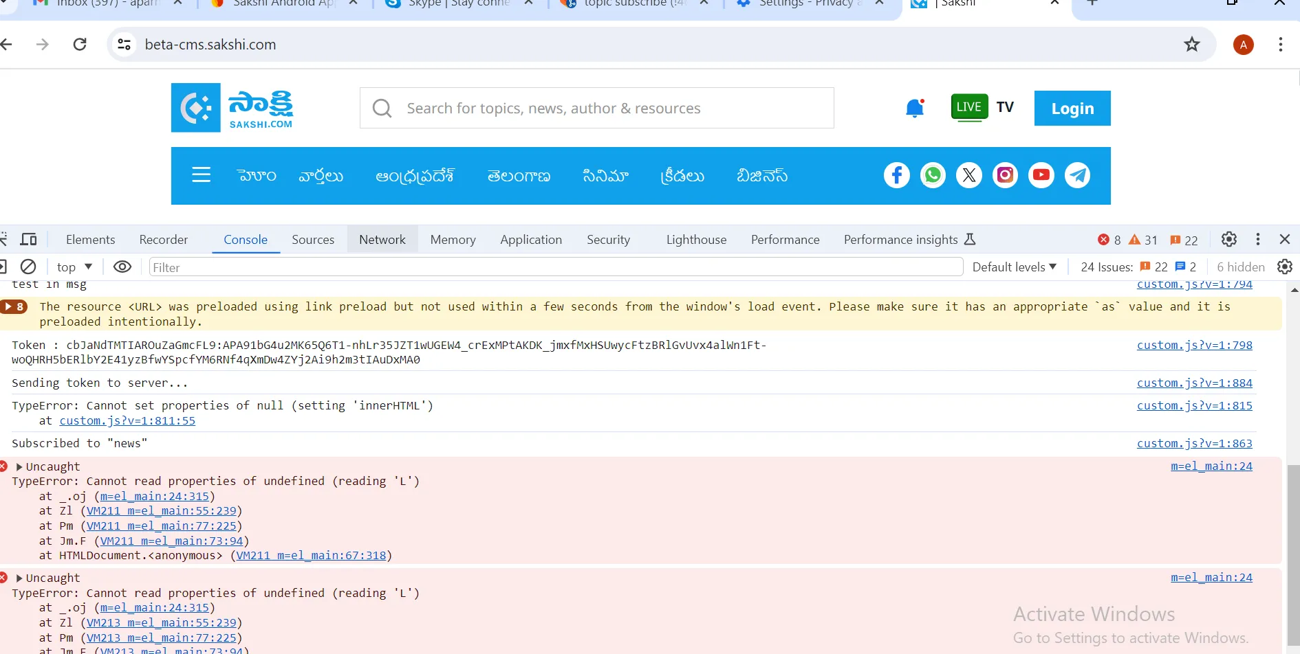Viewport: 1300px width, 654px height.
Task: Open custom.js?v=1:884 source link
Action: pos(1195,383)
